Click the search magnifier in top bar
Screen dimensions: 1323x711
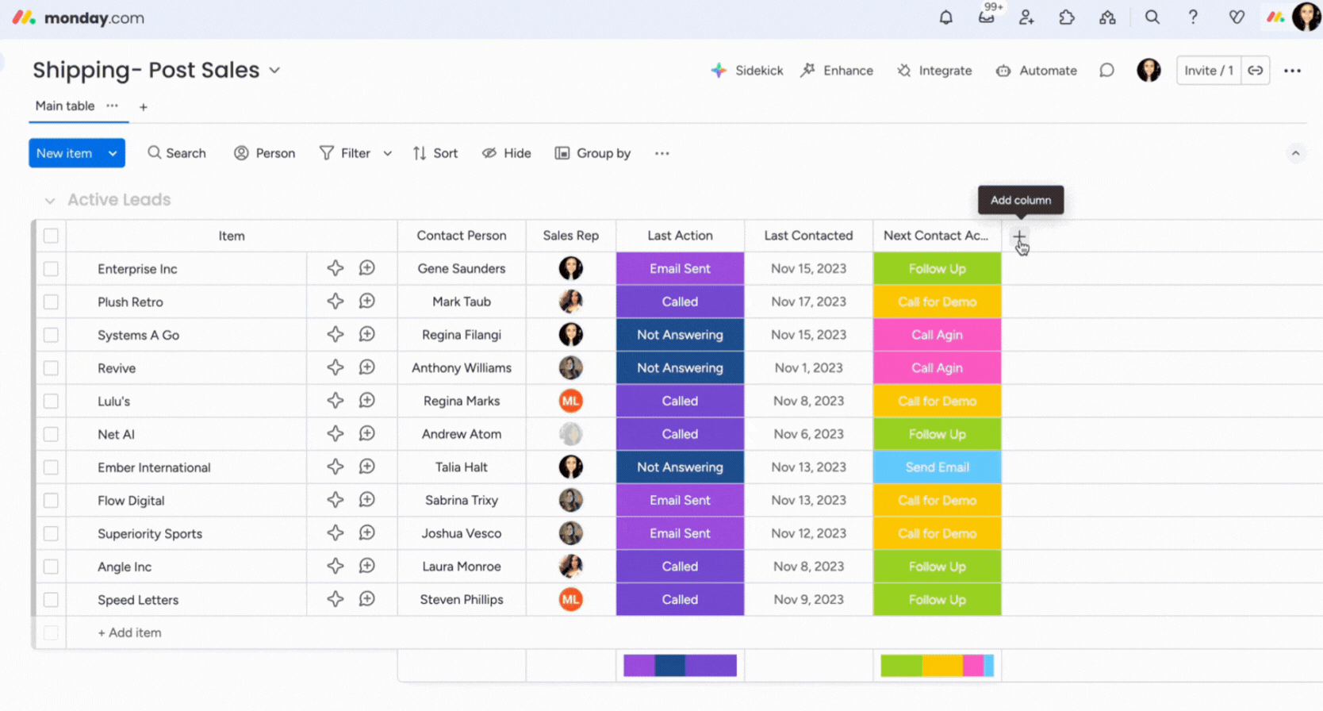pyautogui.click(x=1152, y=17)
